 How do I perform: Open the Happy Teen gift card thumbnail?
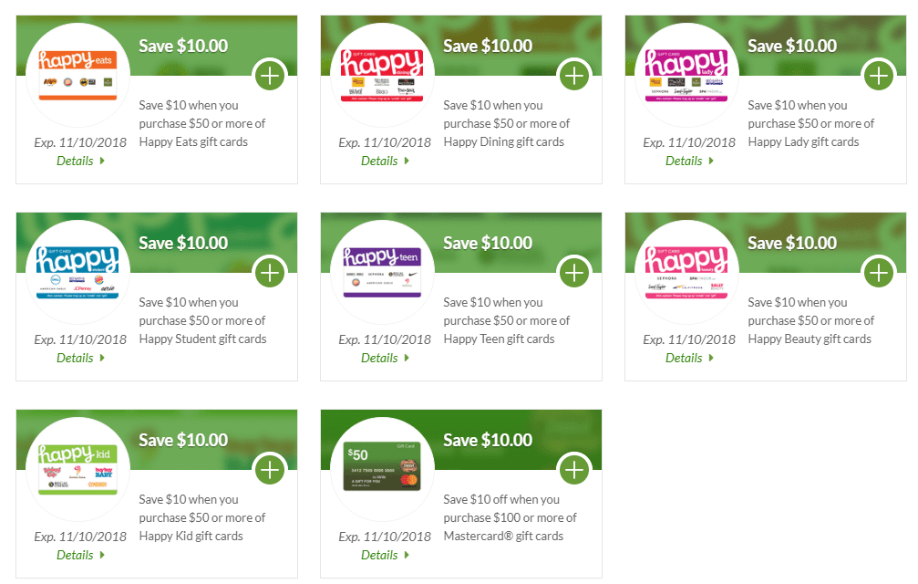[382, 272]
